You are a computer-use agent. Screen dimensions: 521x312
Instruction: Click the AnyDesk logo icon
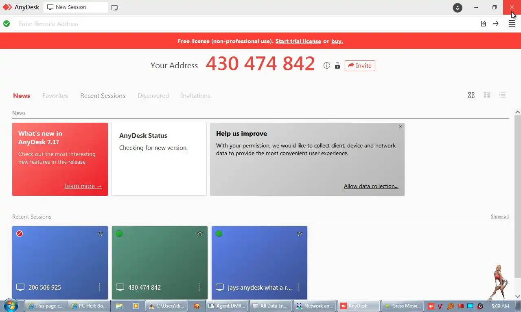(7, 7)
